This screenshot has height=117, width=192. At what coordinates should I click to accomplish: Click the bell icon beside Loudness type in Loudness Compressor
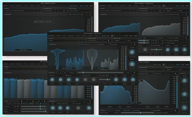[x=160, y=11]
